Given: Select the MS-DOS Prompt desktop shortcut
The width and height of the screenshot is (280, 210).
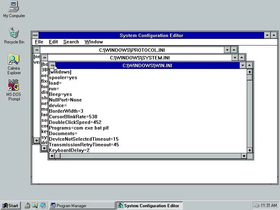Looking at the screenshot, I should click(x=14, y=90).
